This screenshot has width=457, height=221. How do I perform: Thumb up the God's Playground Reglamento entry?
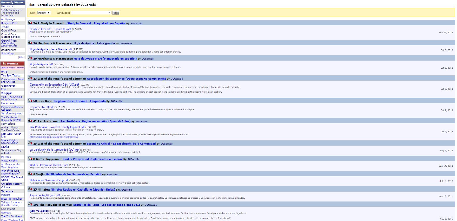(30, 158)
